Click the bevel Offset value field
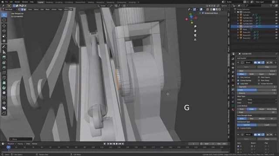 click(x=257, y=71)
